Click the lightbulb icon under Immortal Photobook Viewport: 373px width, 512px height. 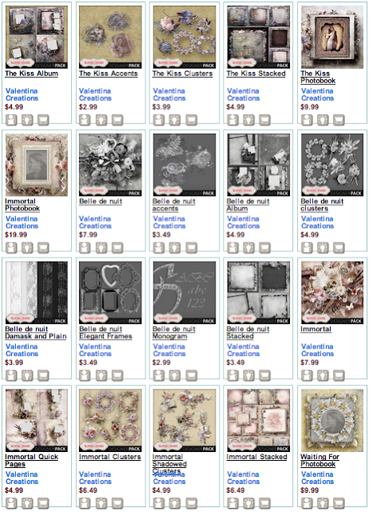[x=27, y=248]
